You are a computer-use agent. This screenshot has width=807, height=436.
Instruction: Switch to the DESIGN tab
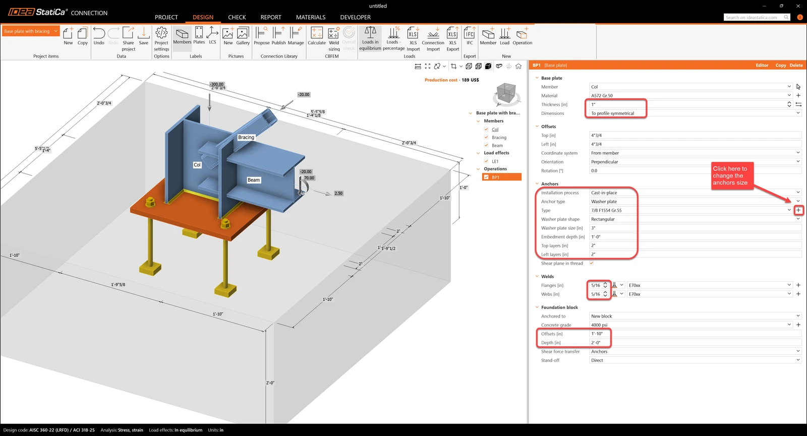[203, 17]
